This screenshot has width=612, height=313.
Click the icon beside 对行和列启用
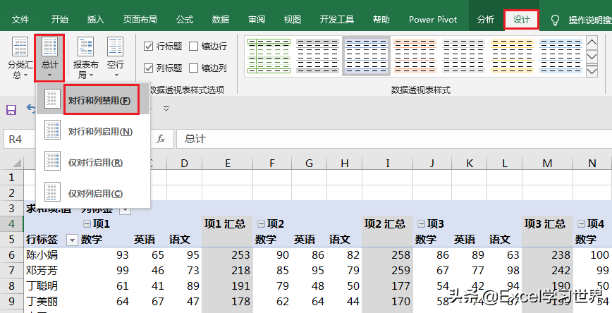(x=52, y=130)
